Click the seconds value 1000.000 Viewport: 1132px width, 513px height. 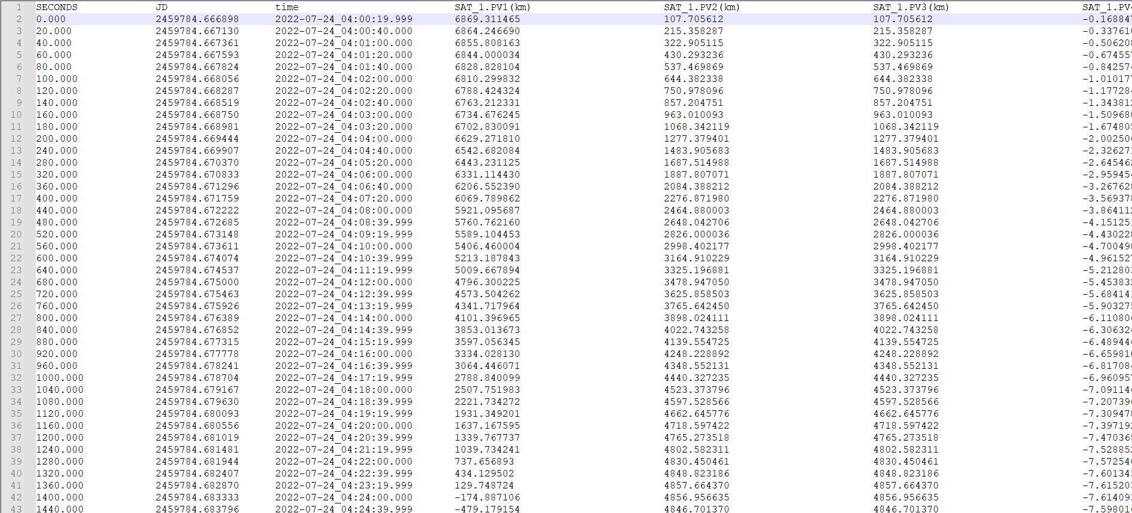pos(60,378)
